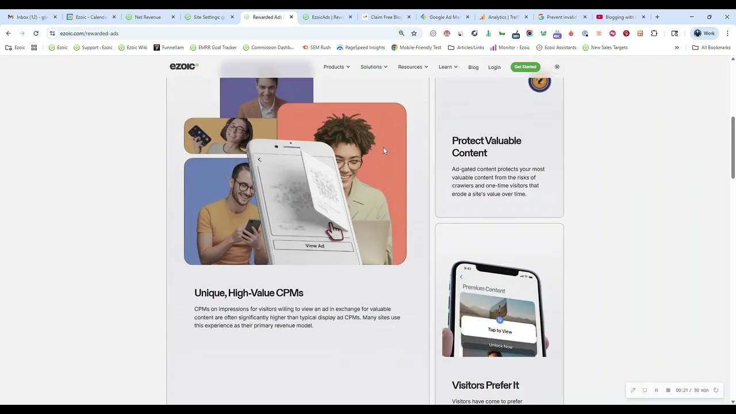Screen dimensions: 736x414
Task: Stop the screen recording
Action: point(668,390)
